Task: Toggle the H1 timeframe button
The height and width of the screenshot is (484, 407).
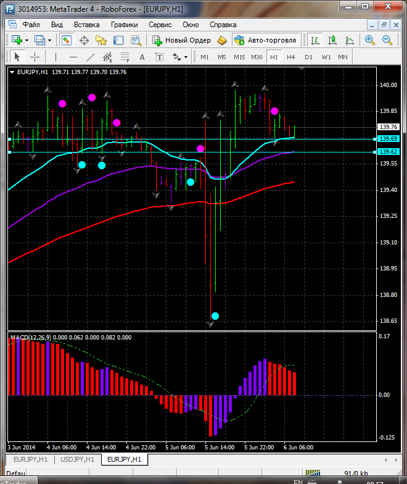Action: pos(274,57)
